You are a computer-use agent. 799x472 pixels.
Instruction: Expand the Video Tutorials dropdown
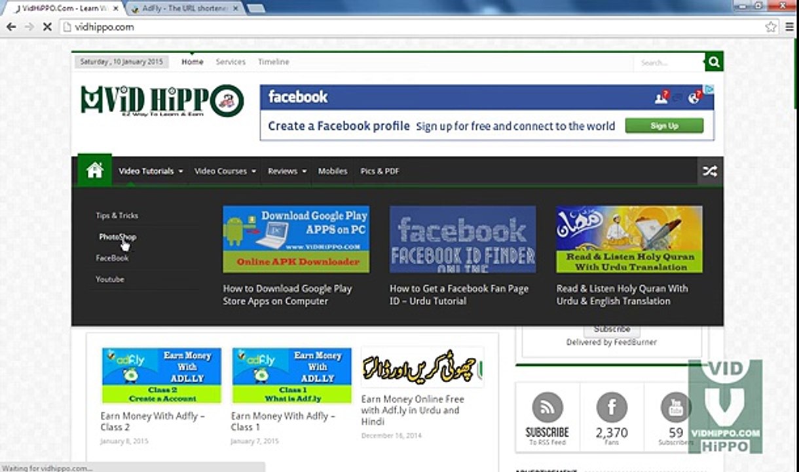click(x=151, y=171)
